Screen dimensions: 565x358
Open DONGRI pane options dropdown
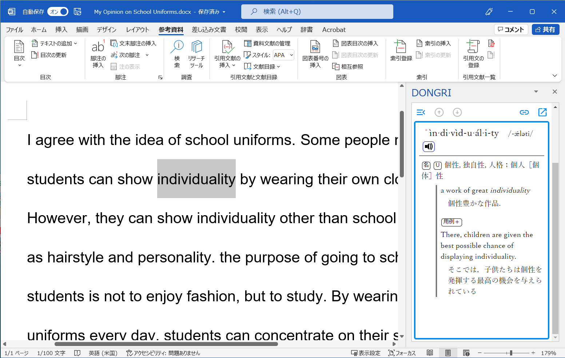point(536,92)
